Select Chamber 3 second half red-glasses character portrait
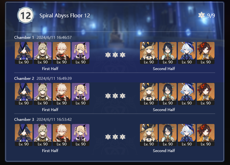230x165 pixels. click(x=168, y=135)
